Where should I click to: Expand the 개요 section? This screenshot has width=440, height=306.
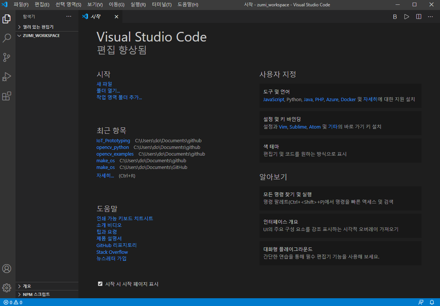tap(47, 286)
